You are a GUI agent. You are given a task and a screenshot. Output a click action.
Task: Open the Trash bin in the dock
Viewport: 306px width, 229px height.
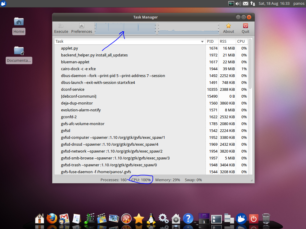[266, 219]
